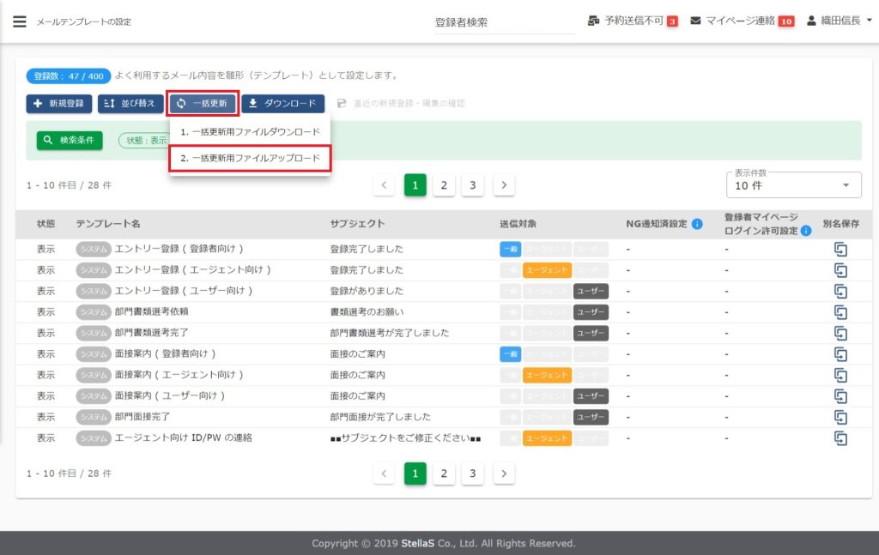Click 別名保存 copy icon for 部門面接完了 row
The image size is (879, 555).
pos(841,417)
